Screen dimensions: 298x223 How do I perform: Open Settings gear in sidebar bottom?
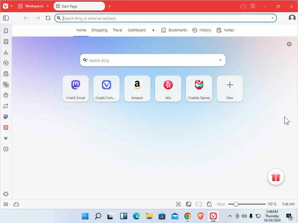point(6,194)
